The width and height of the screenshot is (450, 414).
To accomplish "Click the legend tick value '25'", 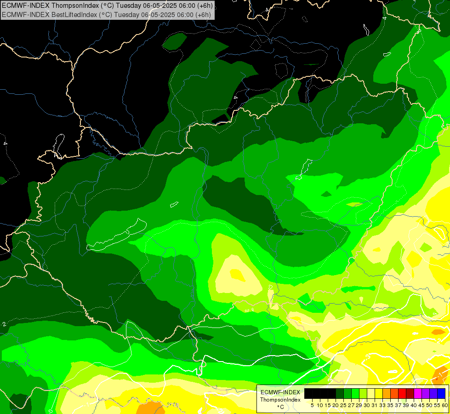I will pyautogui.click(x=343, y=405).
